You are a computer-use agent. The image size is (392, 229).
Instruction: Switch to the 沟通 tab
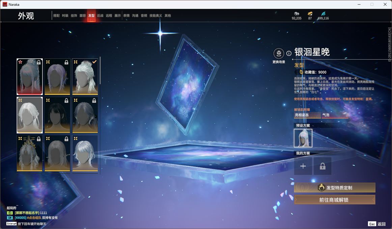coord(135,15)
